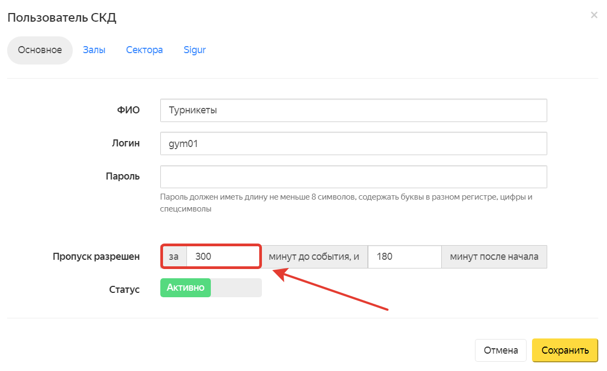Edit the 180 minutes after start field

click(x=404, y=257)
